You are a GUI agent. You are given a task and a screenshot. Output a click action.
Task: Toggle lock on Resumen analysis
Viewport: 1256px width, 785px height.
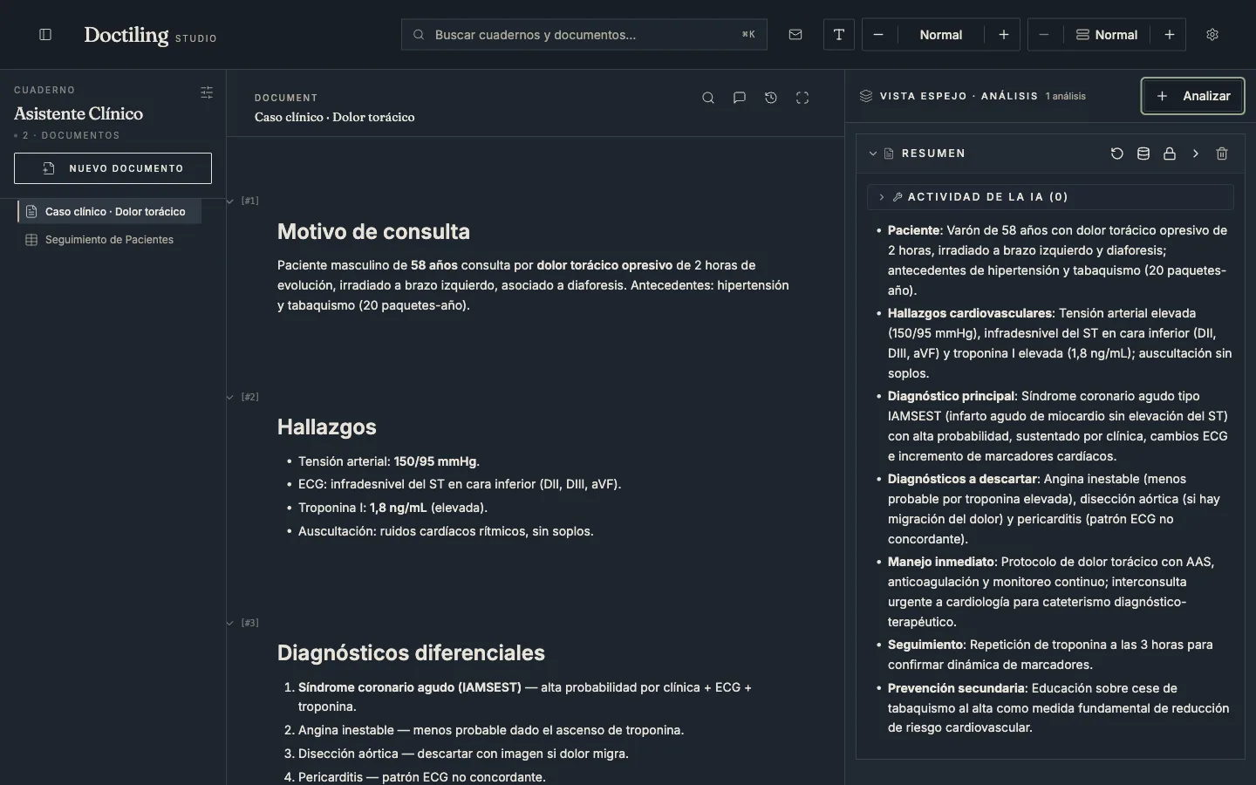(1170, 154)
